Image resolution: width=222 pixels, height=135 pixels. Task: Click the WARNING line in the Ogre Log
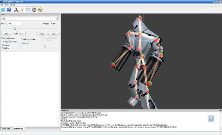coord(114,125)
